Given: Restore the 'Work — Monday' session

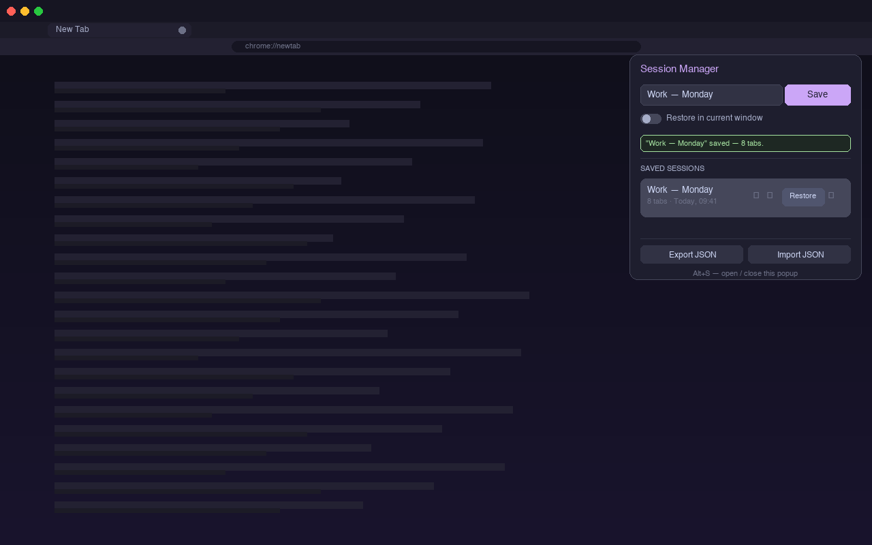Looking at the screenshot, I should [803, 196].
